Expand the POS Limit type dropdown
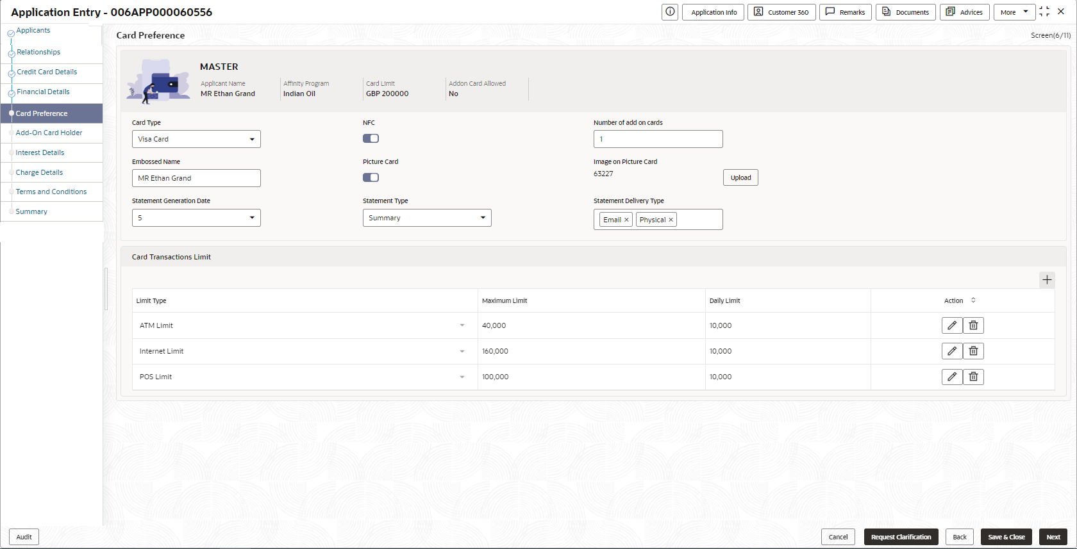Image resolution: width=1077 pixels, height=549 pixels. (462, 377)
